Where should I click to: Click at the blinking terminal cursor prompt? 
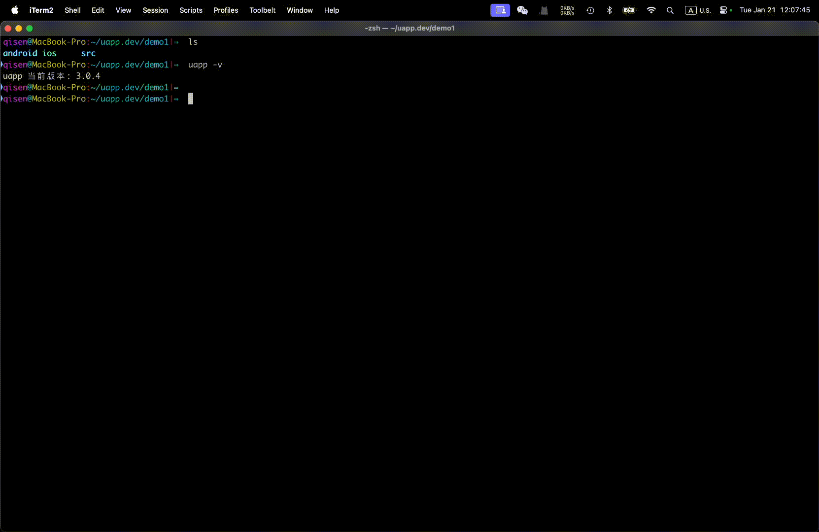point(191,99)
